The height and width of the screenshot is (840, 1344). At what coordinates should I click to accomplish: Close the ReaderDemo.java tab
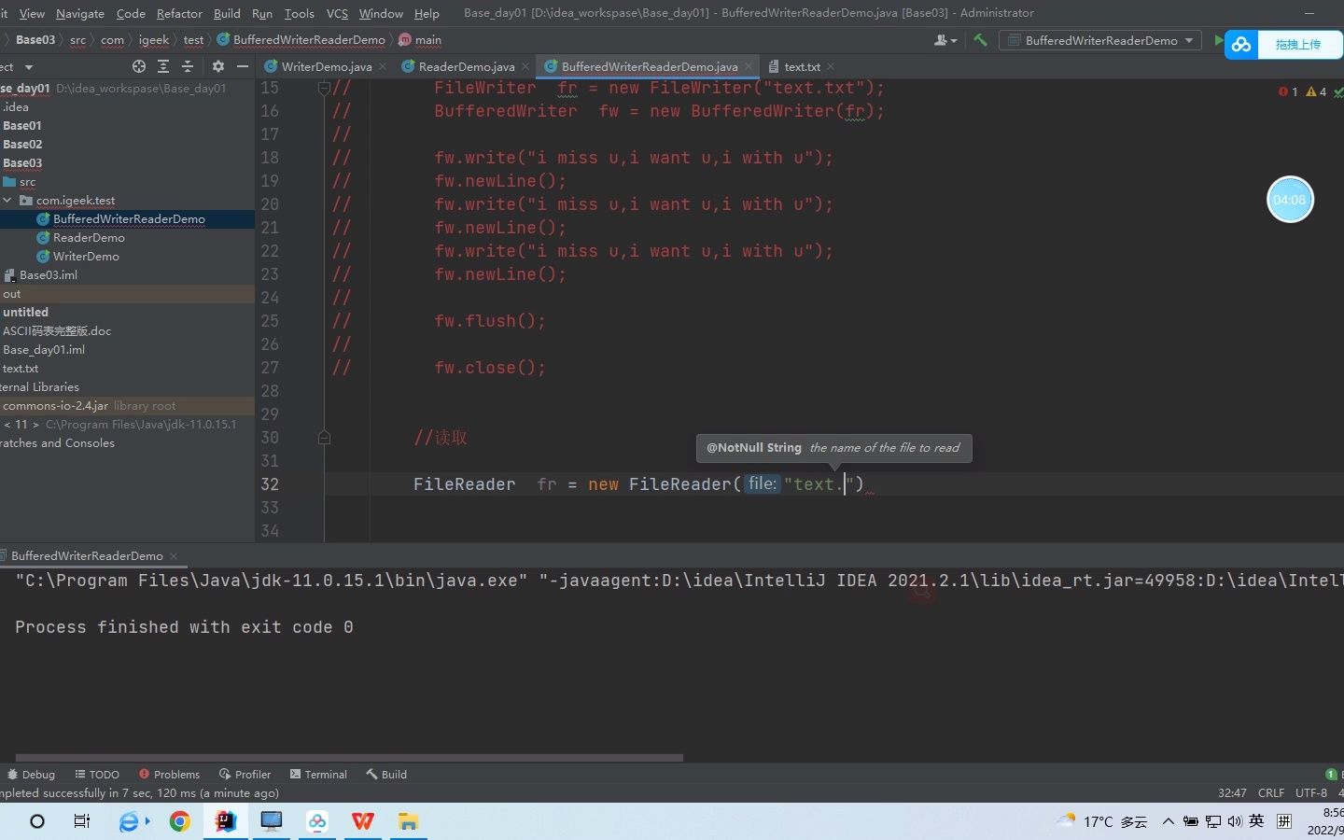[x=525, y=66]
